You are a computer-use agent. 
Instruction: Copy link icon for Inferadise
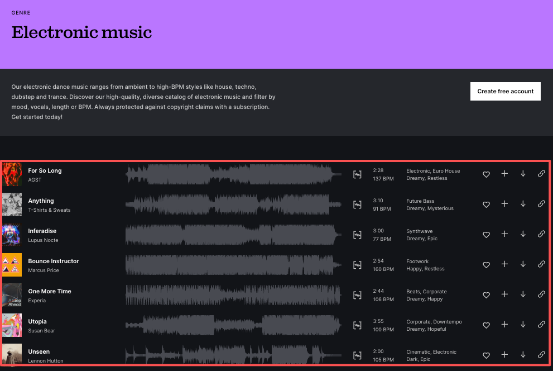[541, 234]
